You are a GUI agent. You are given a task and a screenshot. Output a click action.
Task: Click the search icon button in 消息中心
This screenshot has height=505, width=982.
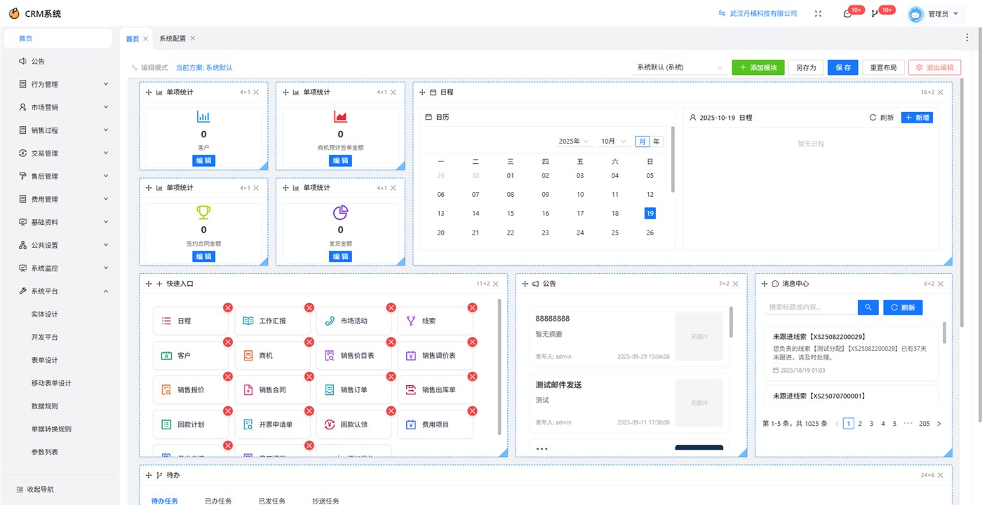point(868,307)
